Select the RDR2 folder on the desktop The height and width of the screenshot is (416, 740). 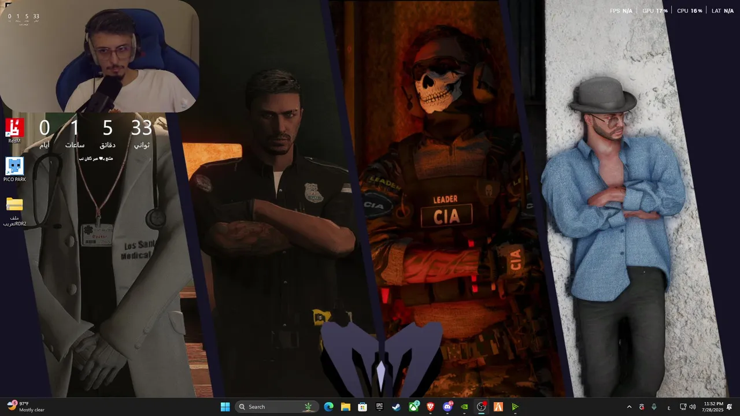coord(14,211)
